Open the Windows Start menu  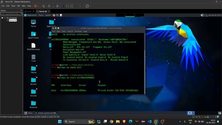pos(60,122)
